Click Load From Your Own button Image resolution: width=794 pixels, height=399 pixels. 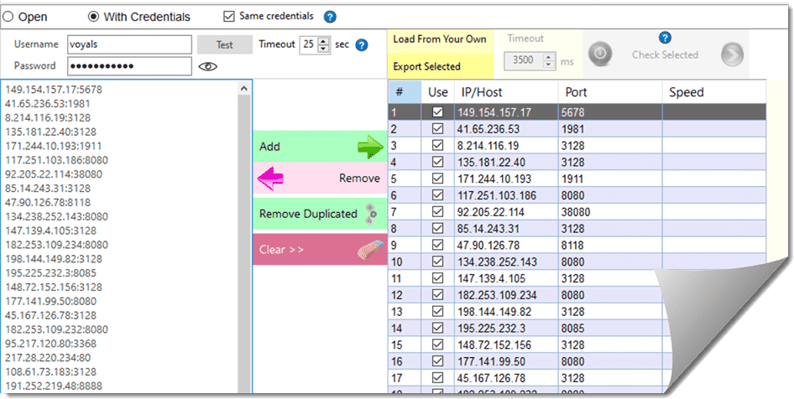439,39
